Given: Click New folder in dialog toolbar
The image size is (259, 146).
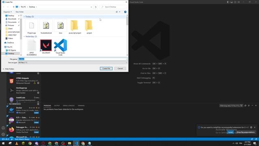Looking at the screenshot, I should [19, 12].
